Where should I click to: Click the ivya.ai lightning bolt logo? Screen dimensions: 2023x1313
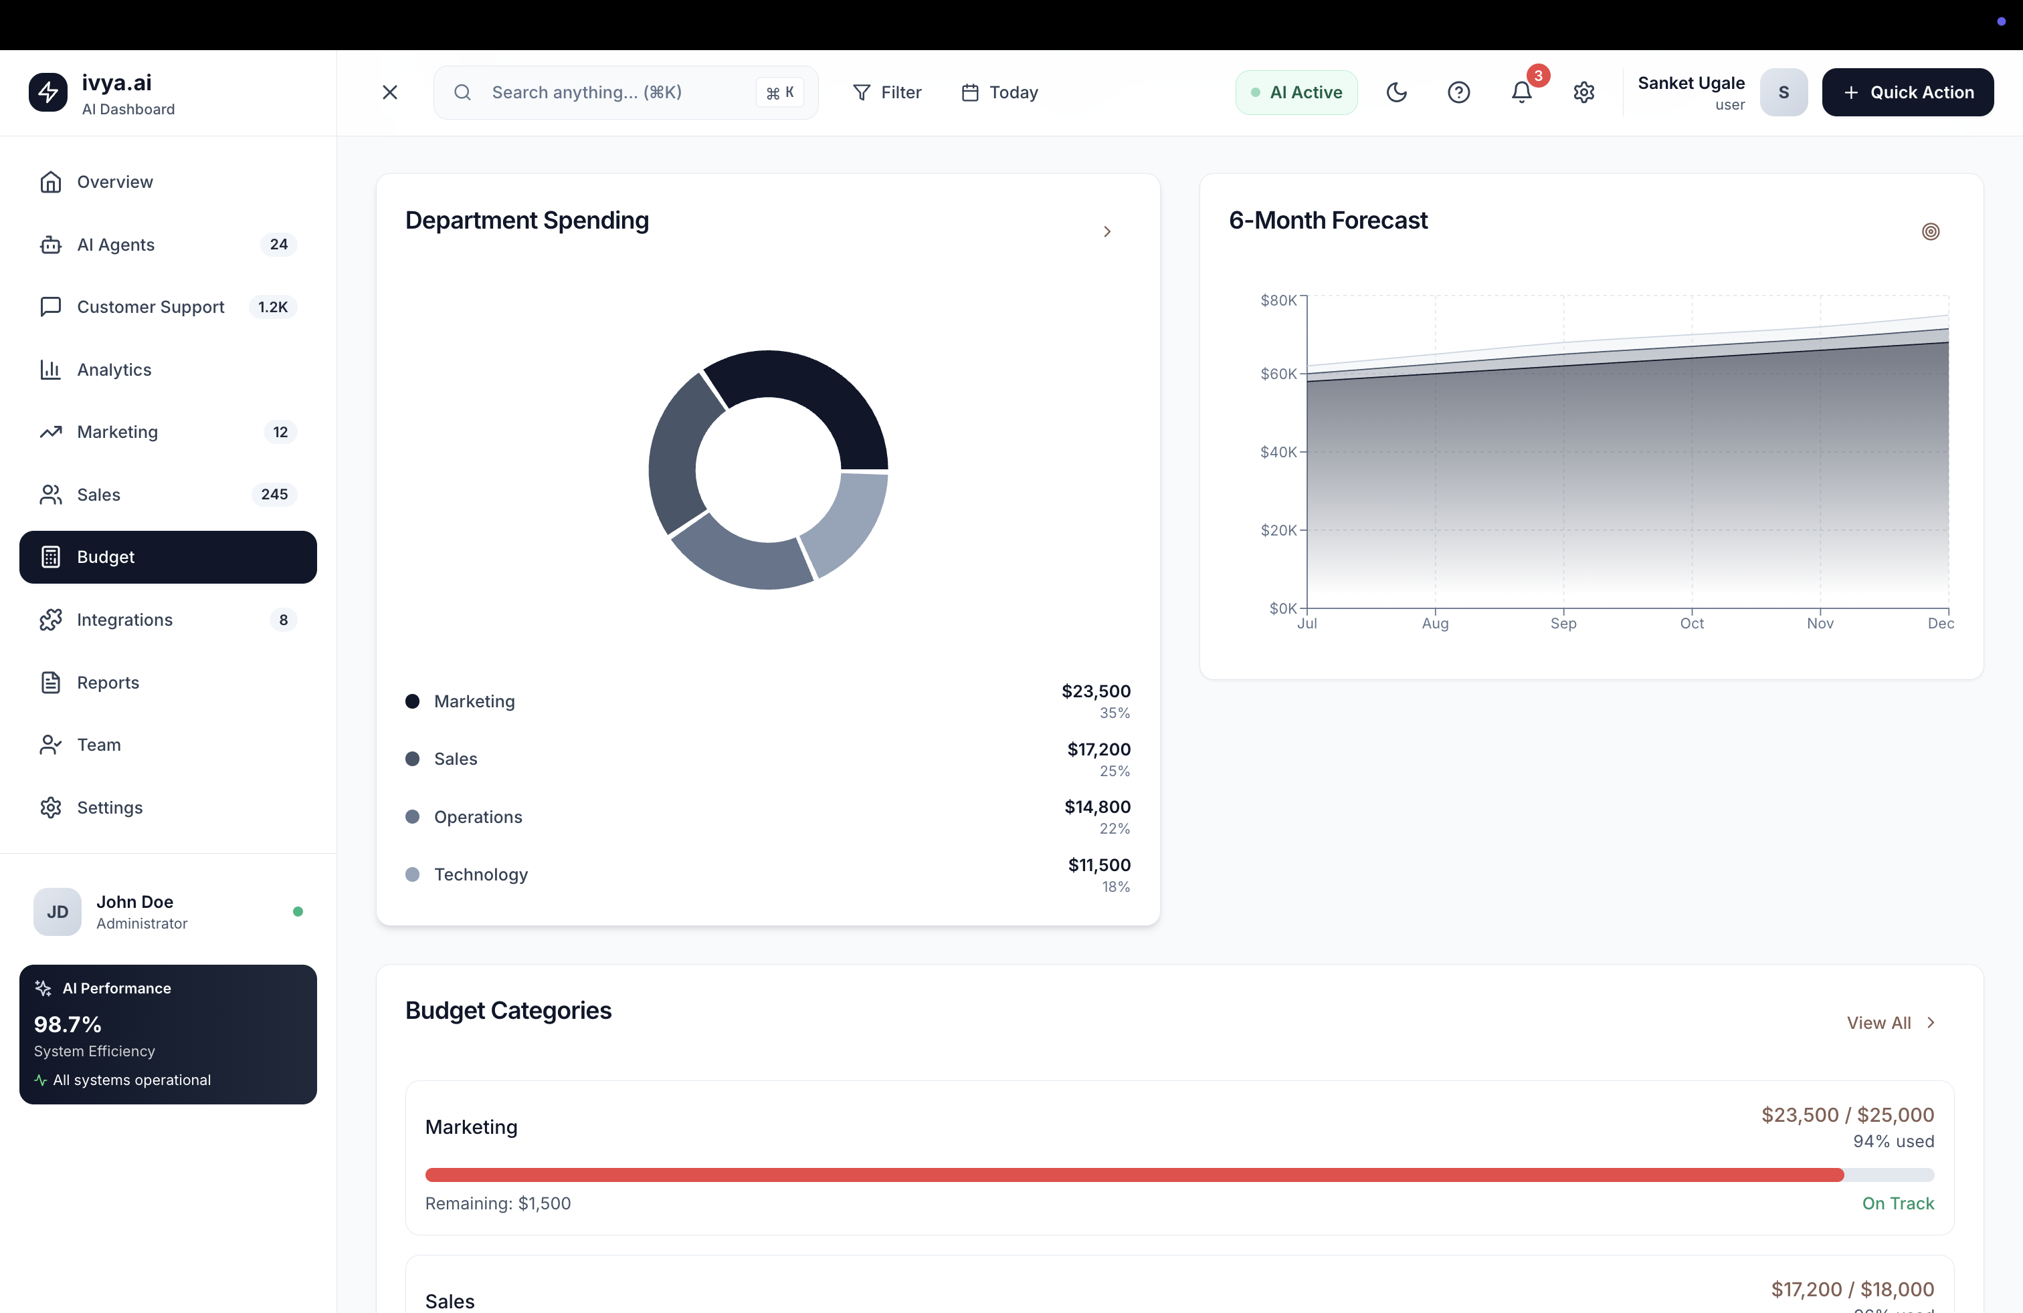tap(47, 92)
